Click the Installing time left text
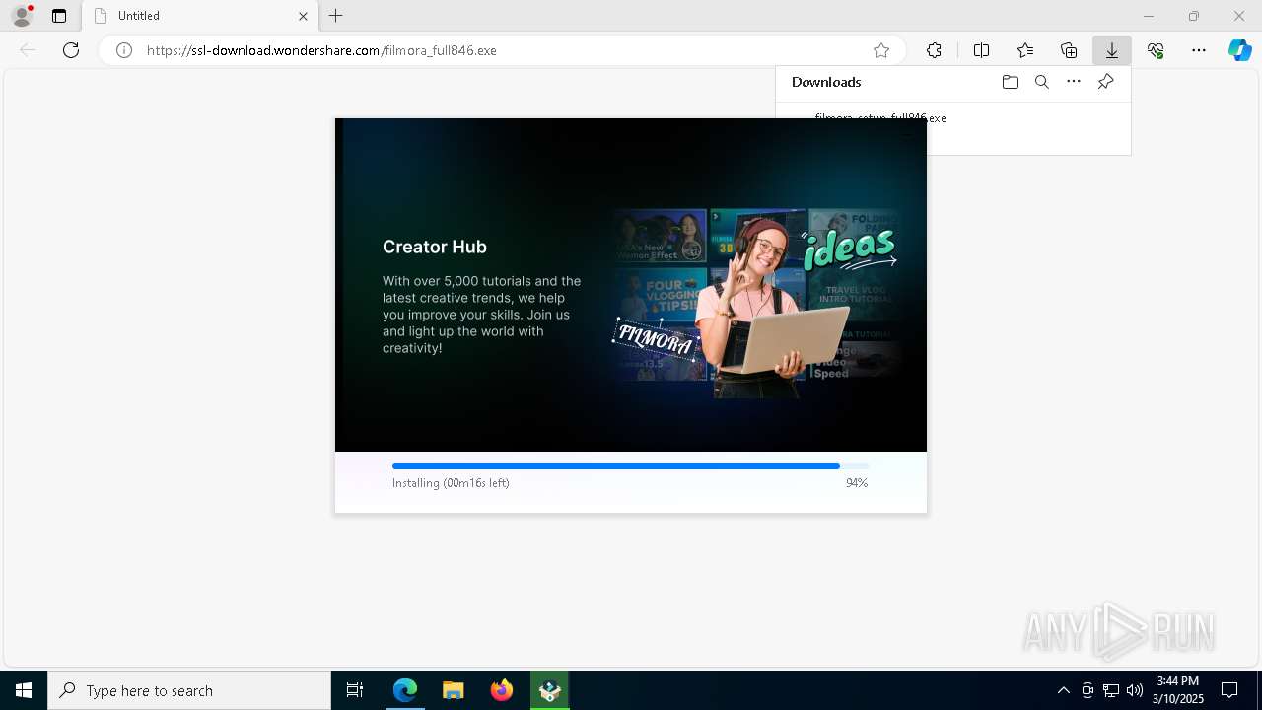The image size is (1262, 710). pyautogui.click(x=451, y=483)
